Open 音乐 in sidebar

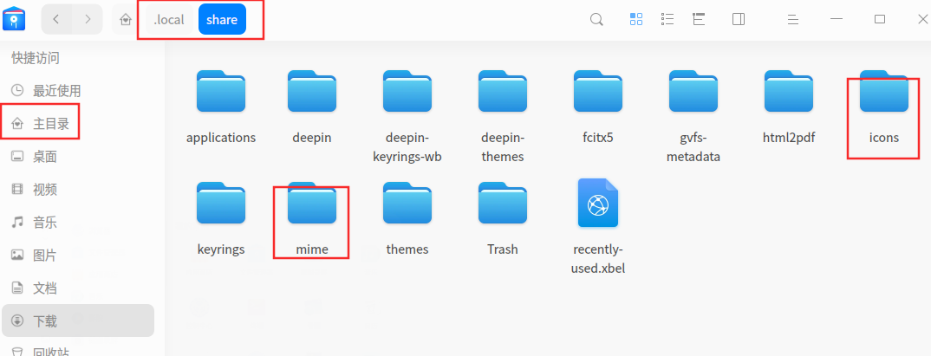(77, 223)
